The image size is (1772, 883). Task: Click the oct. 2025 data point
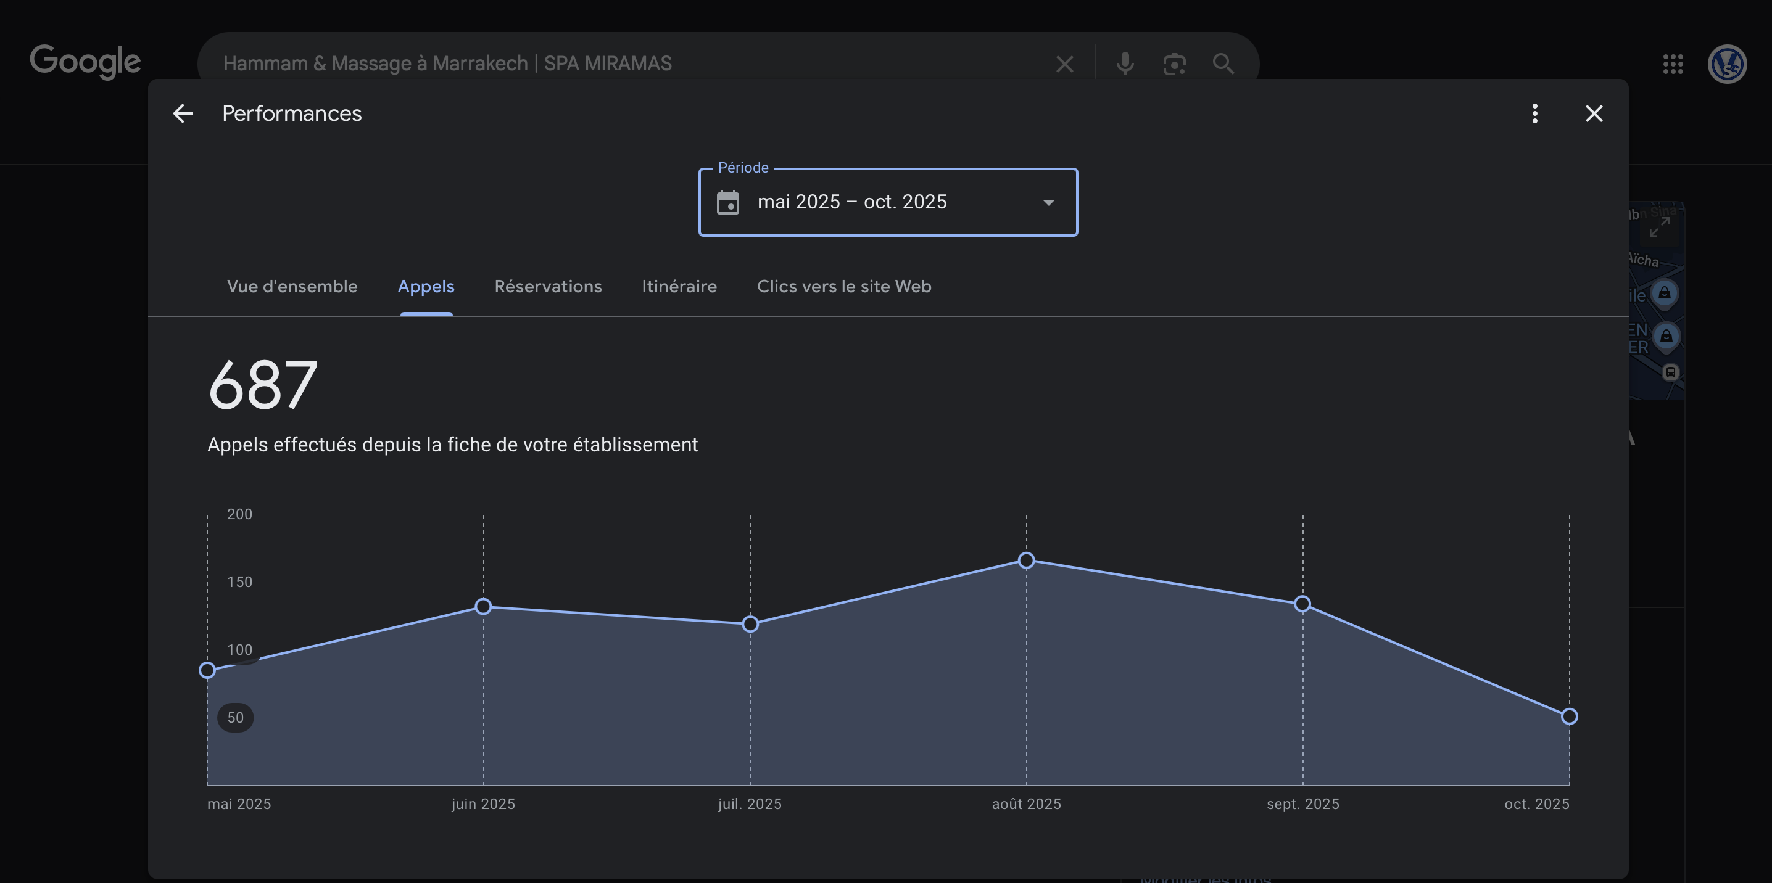(1569, 717)
